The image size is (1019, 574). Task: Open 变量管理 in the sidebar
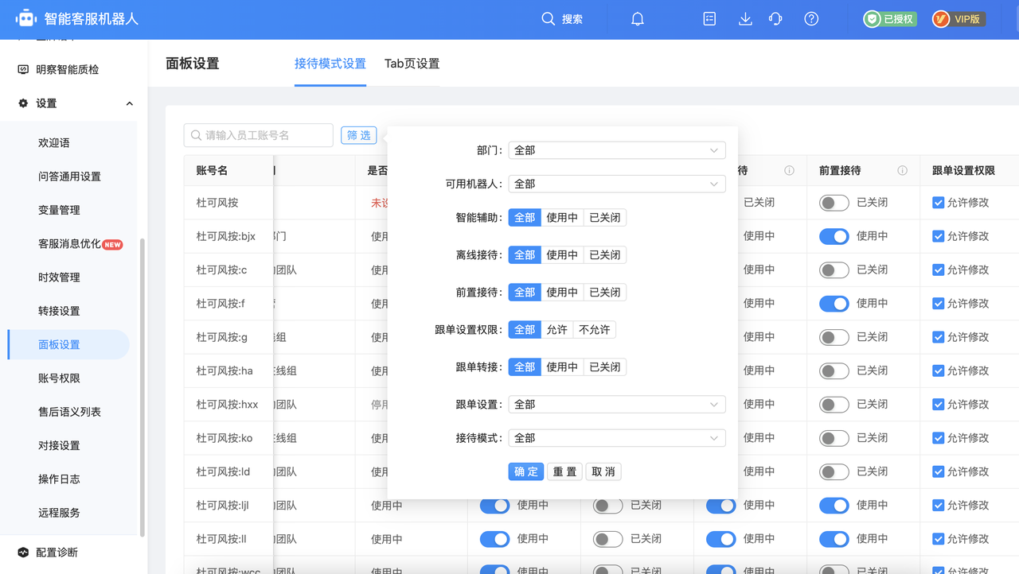(x=59, y=210)
